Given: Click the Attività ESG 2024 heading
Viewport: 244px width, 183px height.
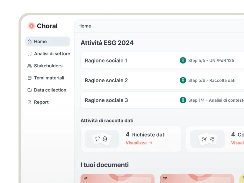Looking at the screenshot, I should pos(107,43).
